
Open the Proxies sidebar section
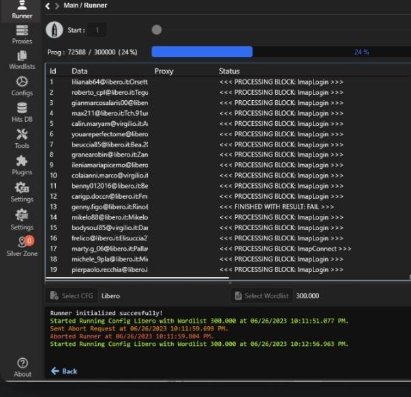[22, 35]
